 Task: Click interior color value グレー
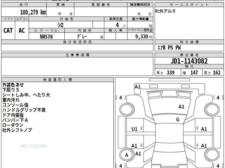click(82, 37)
